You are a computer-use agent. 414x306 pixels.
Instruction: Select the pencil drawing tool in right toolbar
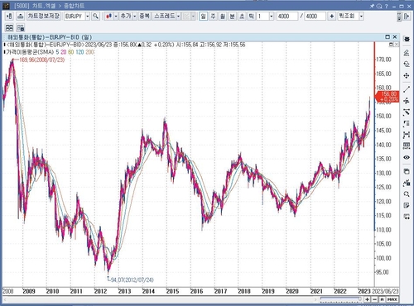pos(407,52)
